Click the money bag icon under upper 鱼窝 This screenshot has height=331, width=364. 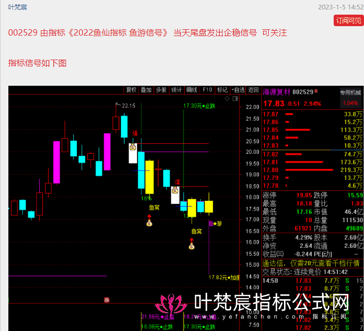150,223
